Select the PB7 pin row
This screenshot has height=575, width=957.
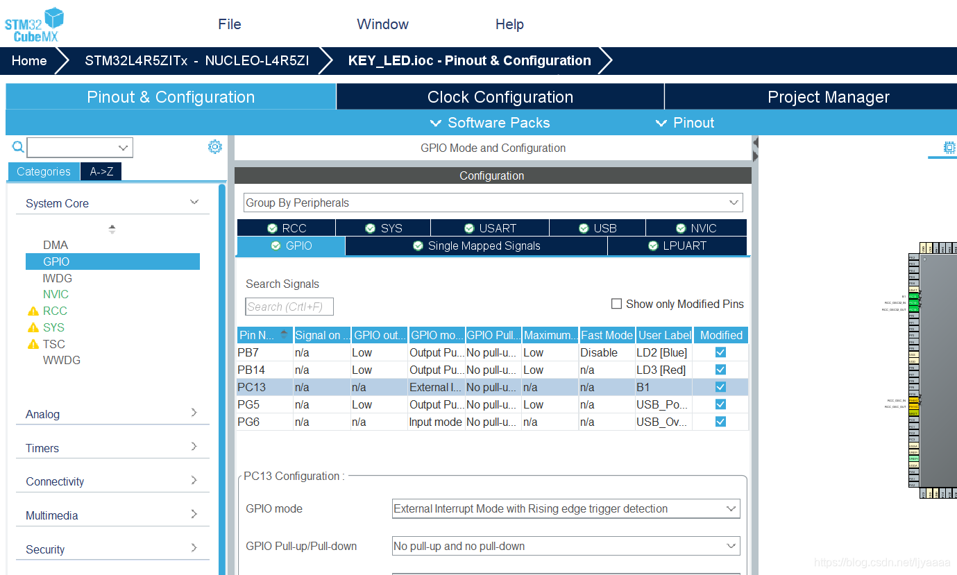(x=493, y=352)
